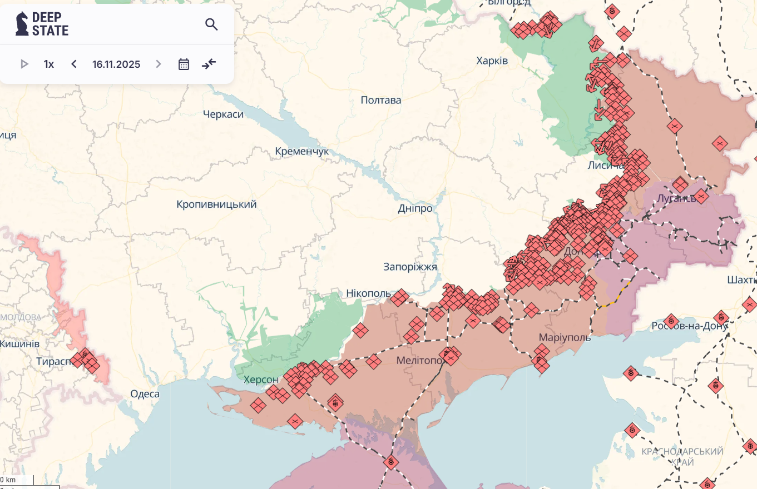This screenshot has width=757, height=489.
Task: Click the converging arrows compare icon
Action: click(209, 64)
